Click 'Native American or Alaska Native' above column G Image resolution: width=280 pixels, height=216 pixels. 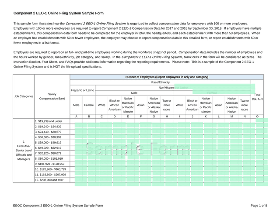[154, 105]
